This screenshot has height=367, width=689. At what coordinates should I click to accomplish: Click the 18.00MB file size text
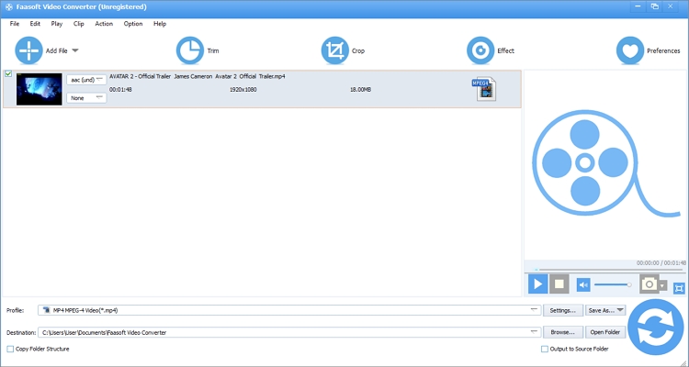tap(360, 90)
